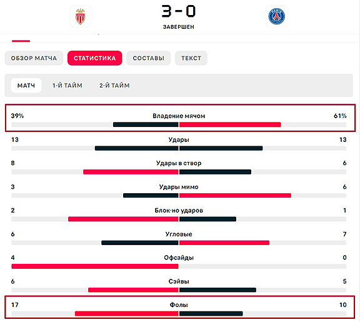Click the Paris Saint-Germain team crest

tap(277, 16)
